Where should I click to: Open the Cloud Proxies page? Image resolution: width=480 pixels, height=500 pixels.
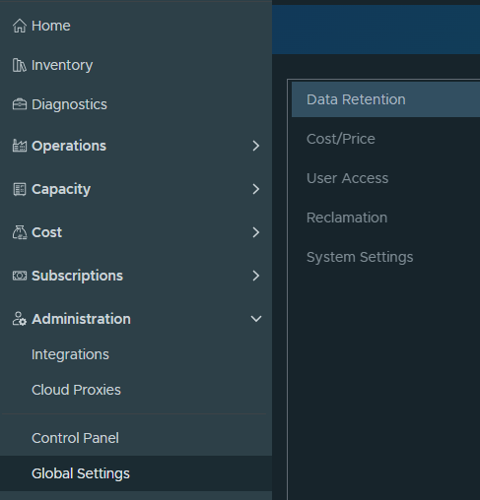point(76,390)
